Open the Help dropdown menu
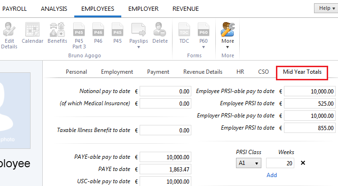Viewport: 338px width, 186px height. [x=326, y=8]
